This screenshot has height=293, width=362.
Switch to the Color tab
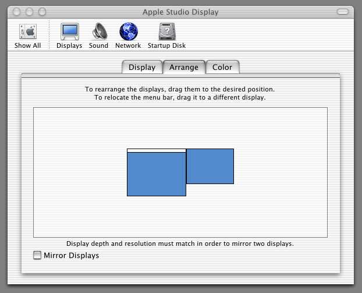coord(222,67)
